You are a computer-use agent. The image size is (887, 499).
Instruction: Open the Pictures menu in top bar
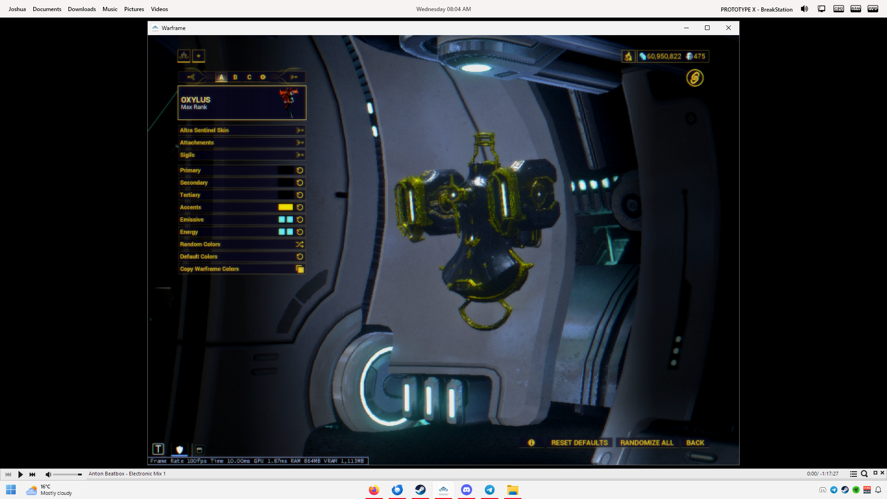tap(134, 9)
